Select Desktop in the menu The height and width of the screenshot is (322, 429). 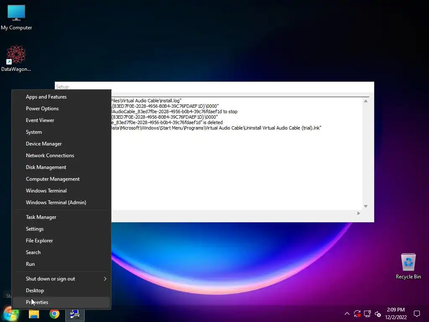[61, 291]
